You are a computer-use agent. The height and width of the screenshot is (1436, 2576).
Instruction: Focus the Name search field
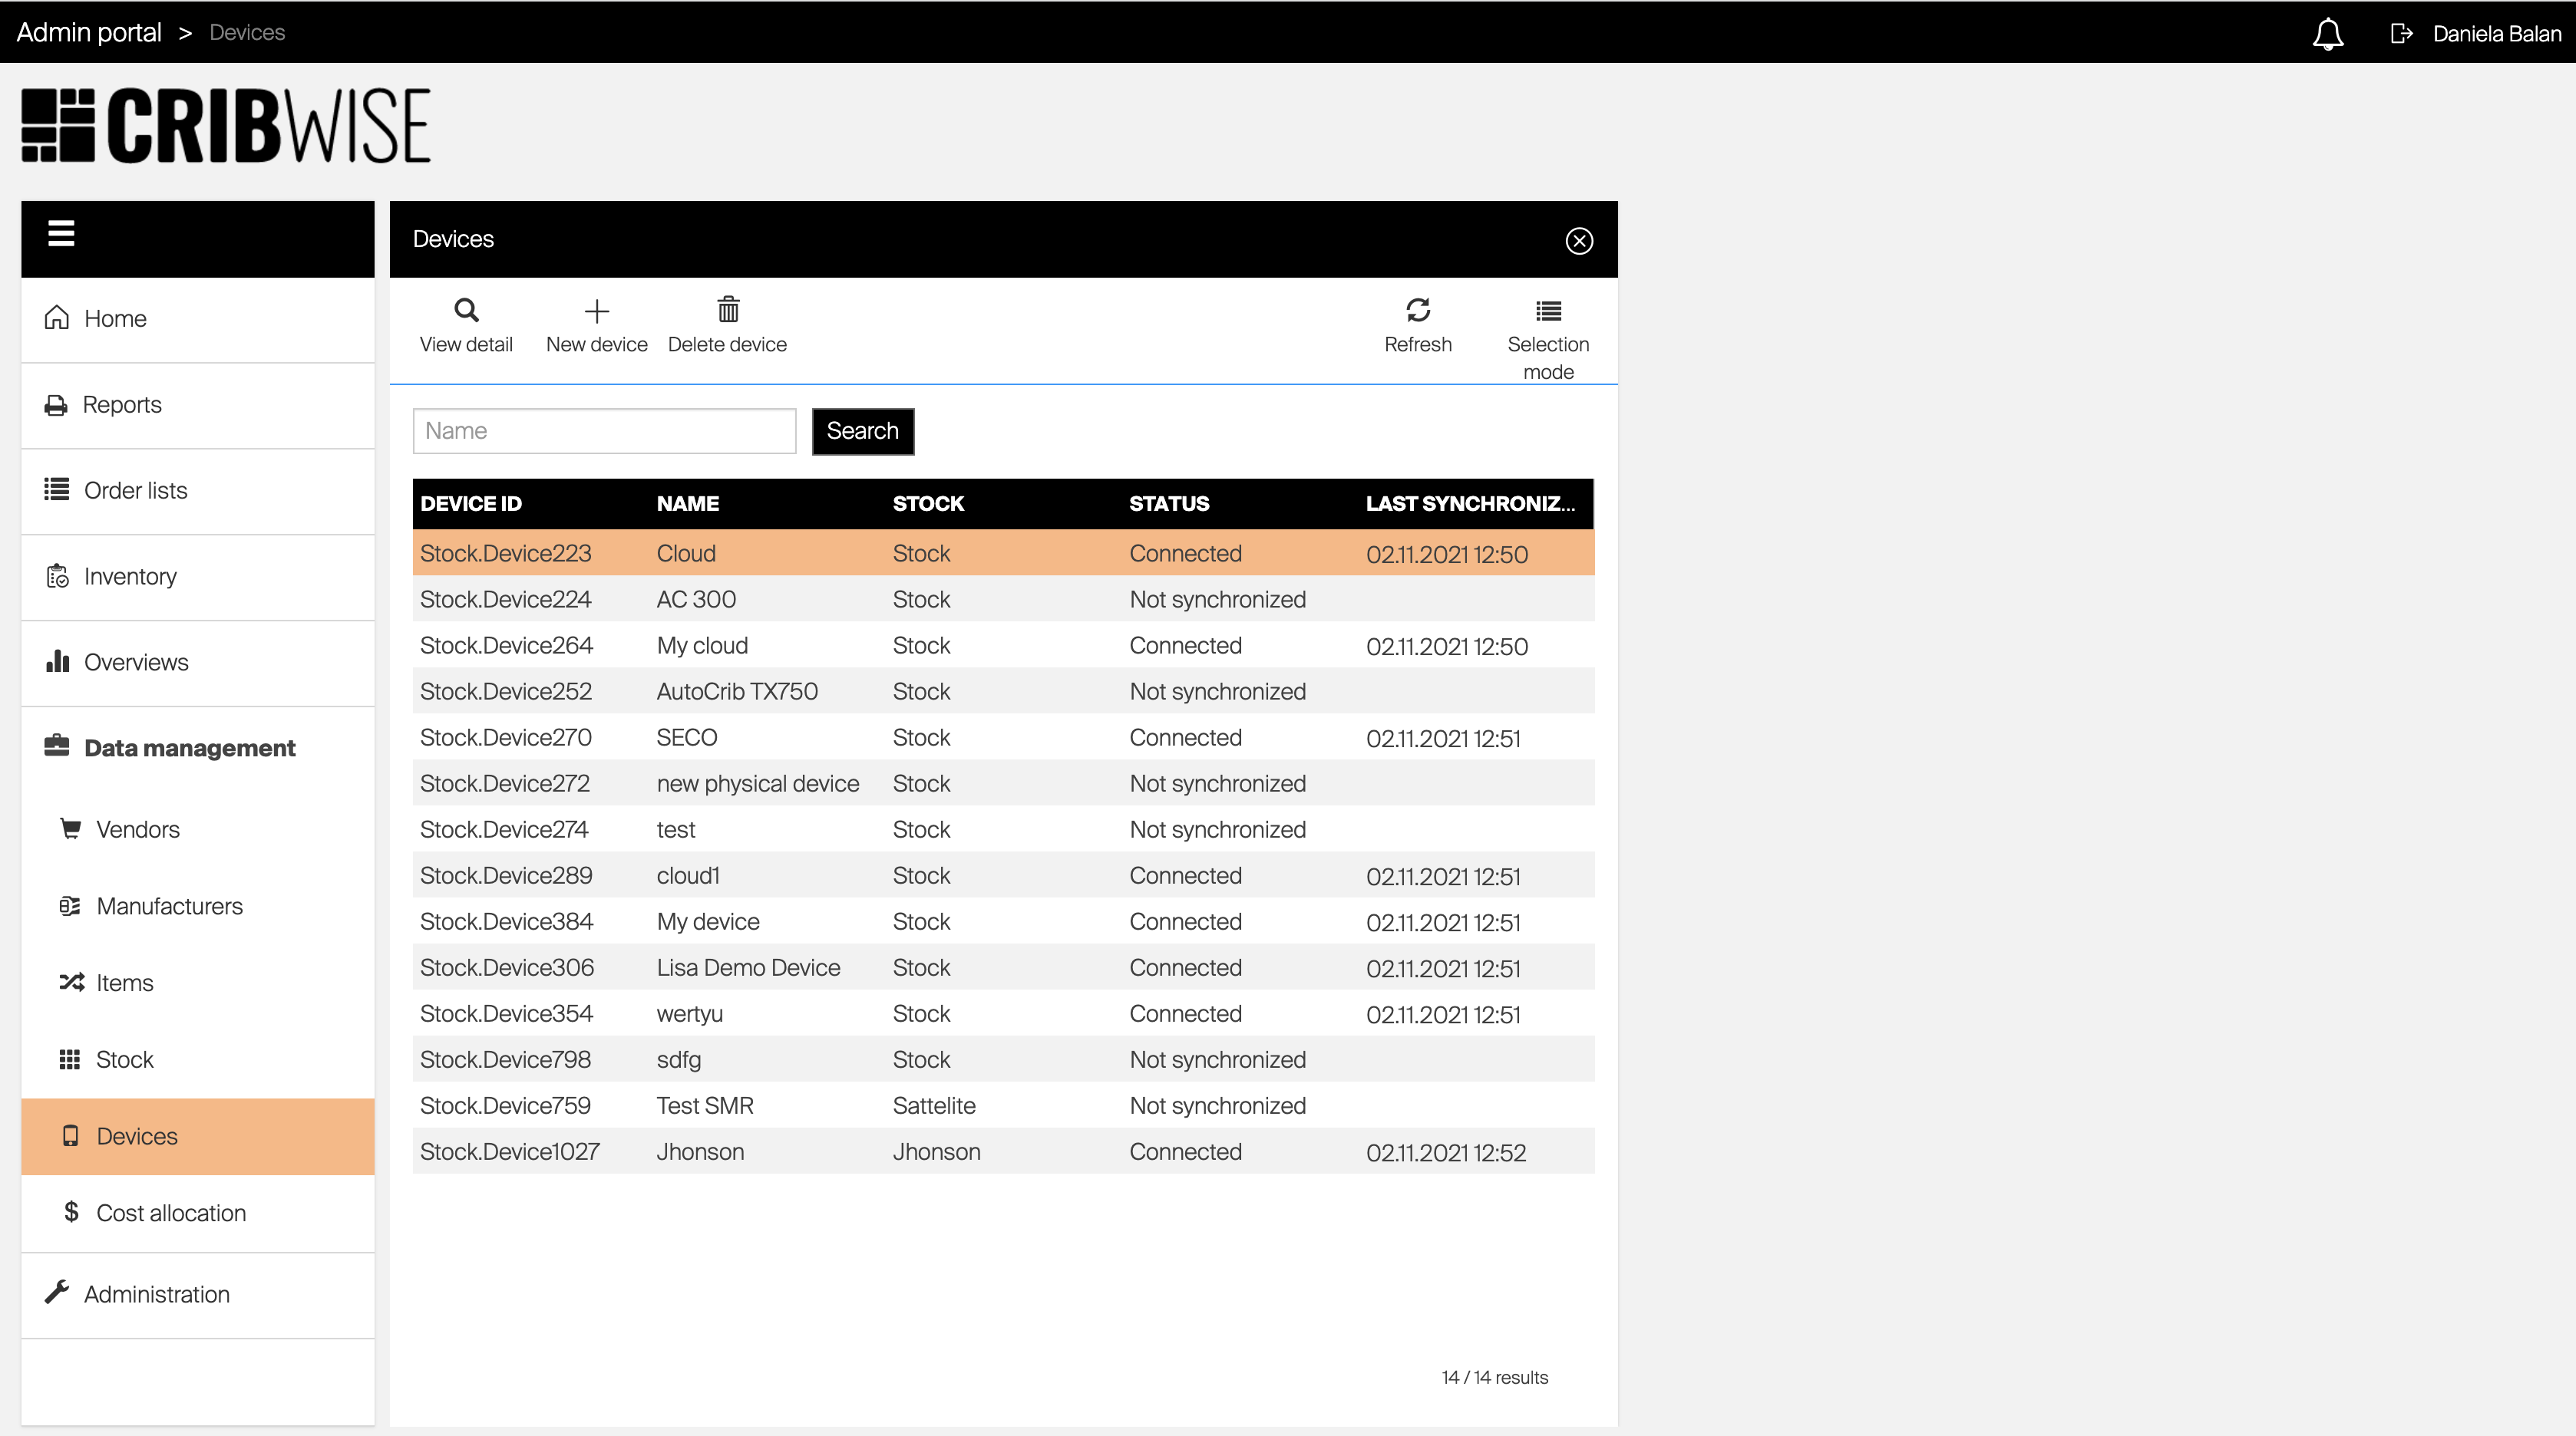click(x=604, y=430)
